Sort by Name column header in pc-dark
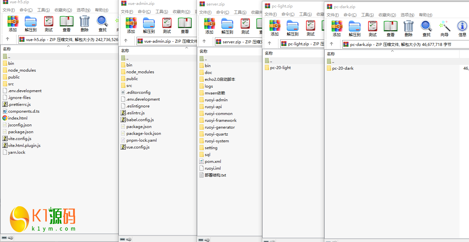 [x=392, y=54]
